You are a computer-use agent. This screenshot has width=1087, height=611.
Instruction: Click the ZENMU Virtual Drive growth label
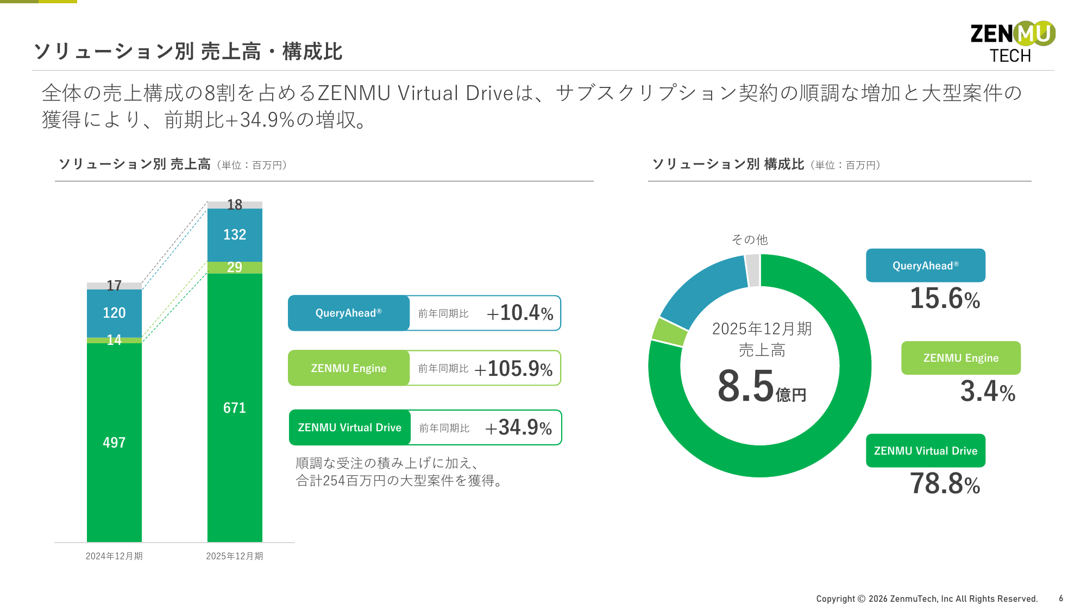350,427
